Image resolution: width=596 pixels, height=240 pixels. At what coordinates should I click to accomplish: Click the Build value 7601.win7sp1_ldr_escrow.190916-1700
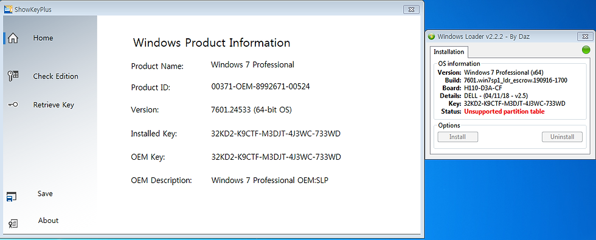coord(516,80)
